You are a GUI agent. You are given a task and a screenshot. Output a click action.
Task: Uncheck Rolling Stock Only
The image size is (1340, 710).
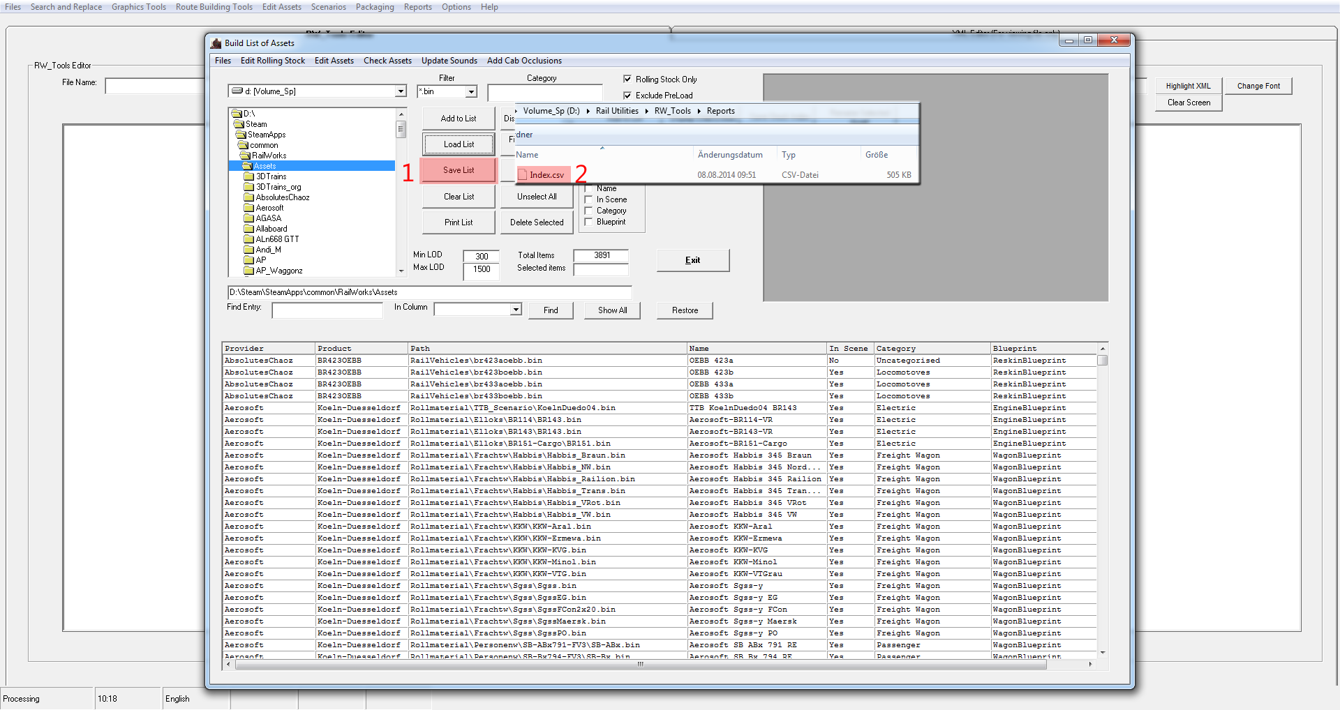point(627,79)
